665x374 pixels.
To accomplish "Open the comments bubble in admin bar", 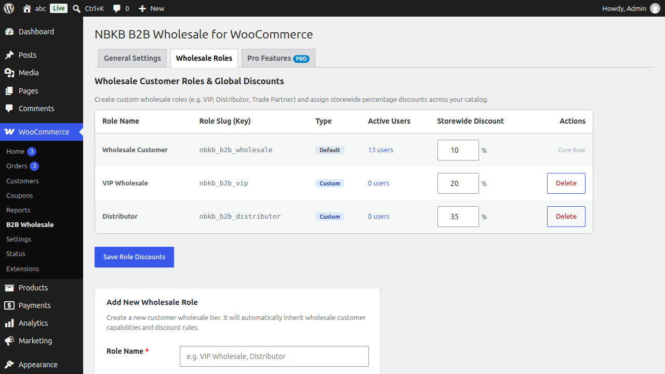I will pyautogui.click(x=117, y=8).
